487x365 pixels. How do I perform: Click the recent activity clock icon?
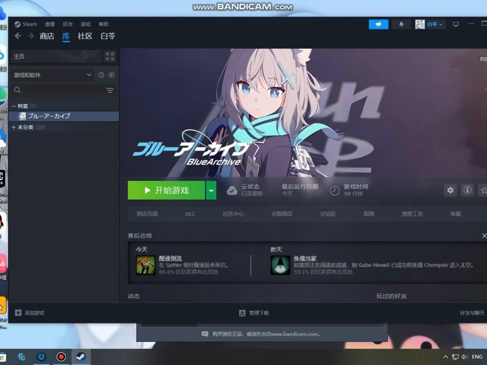click(x=101, y=75)
